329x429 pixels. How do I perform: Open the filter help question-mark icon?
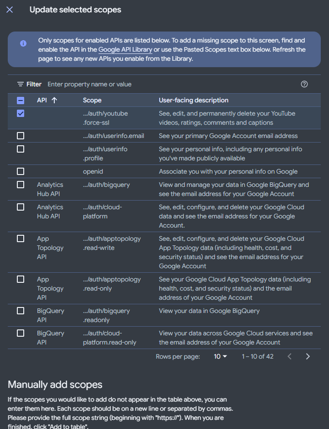click(304, 84)
